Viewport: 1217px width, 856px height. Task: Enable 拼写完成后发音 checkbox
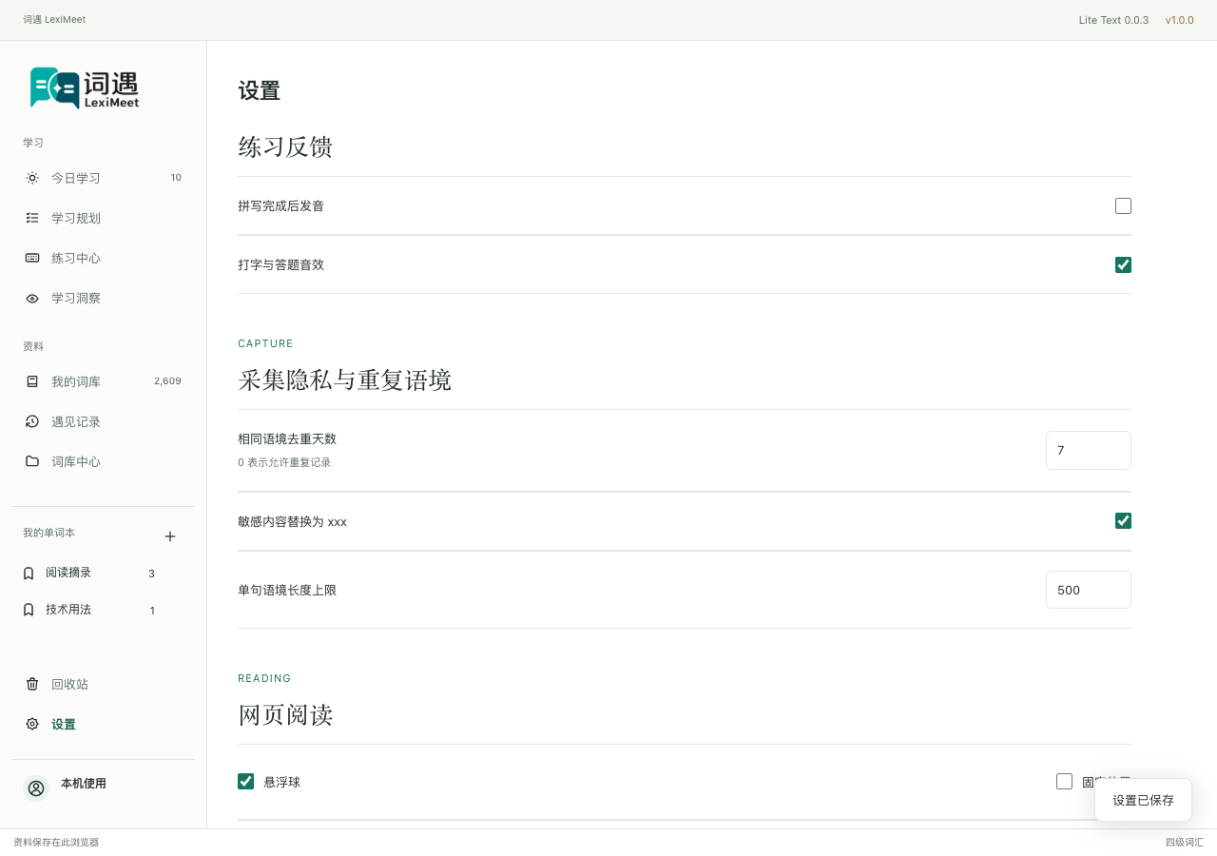(1123, 205)
